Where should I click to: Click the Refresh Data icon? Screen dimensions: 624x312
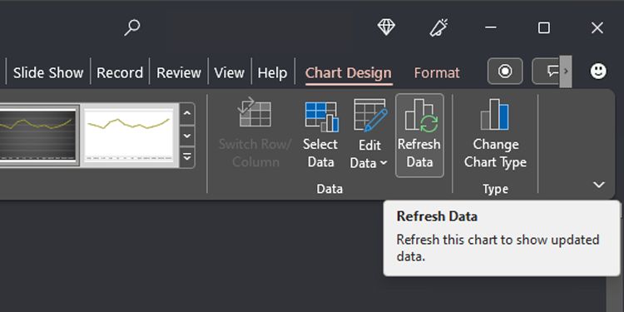tap(419, 116)
